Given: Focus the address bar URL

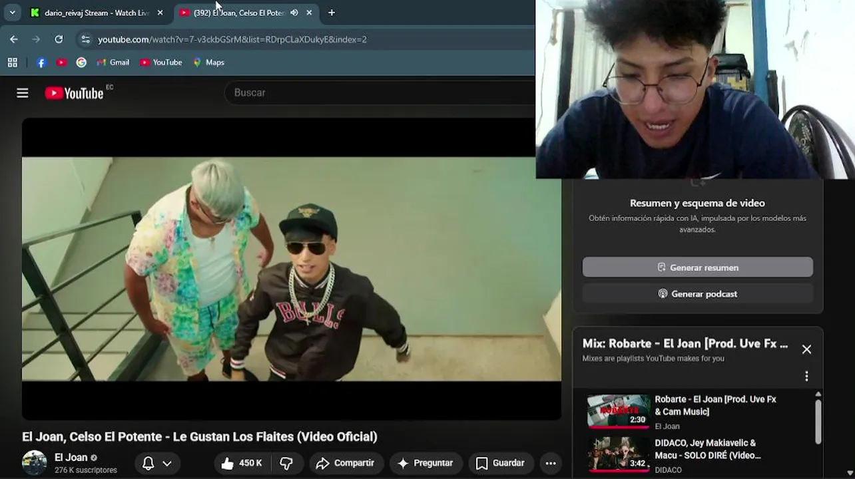Looking at the screenshot, I should point(232,39).
